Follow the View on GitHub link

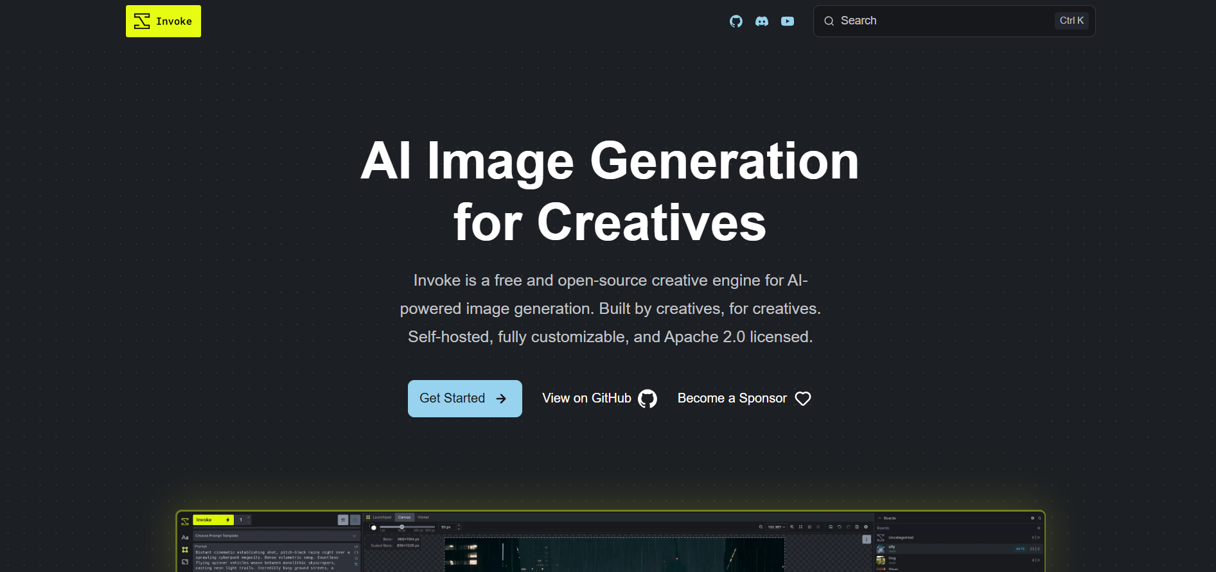[599, 399]
